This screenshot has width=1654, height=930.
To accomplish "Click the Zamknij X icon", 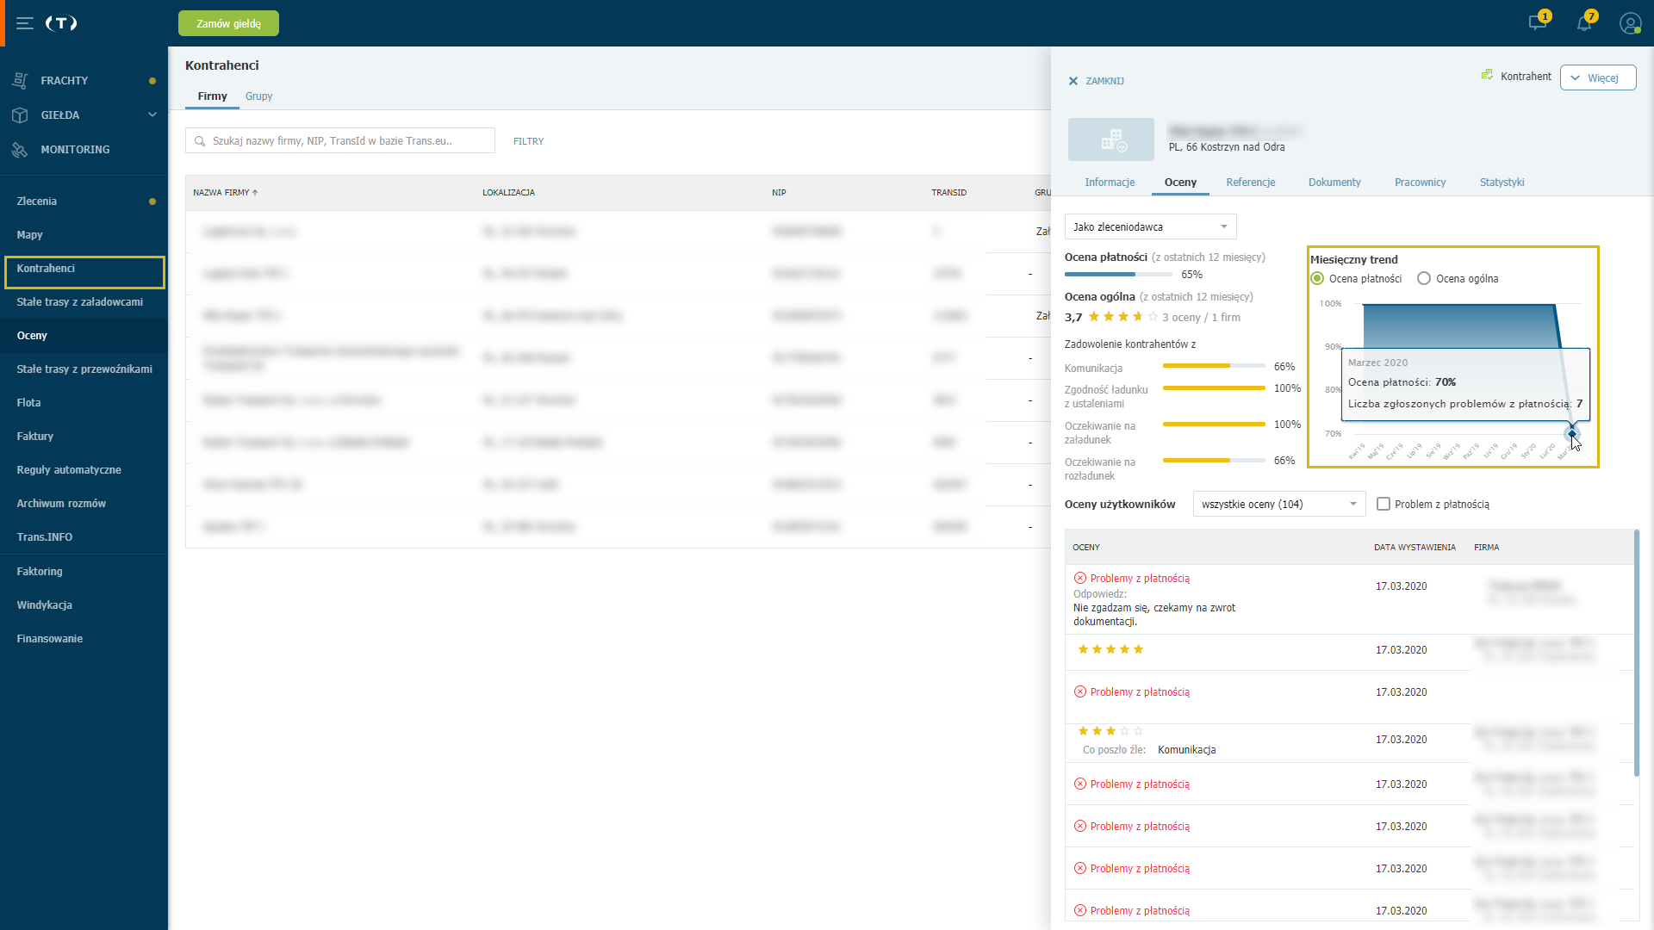I will click(x=1073, y=81).
